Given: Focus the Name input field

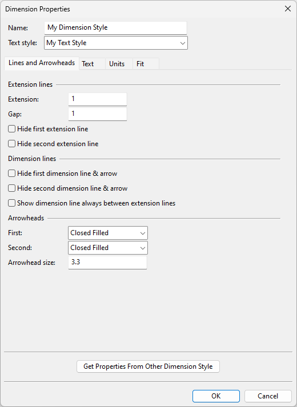Looking at the screenshot, I should [115, 28].
